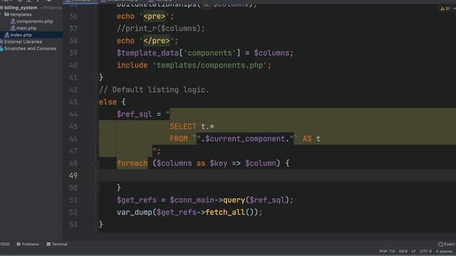Image resolution: width=456 pixels, height=256 pixels.
Task: Select the templates folder icon
Action: [6, 14]
